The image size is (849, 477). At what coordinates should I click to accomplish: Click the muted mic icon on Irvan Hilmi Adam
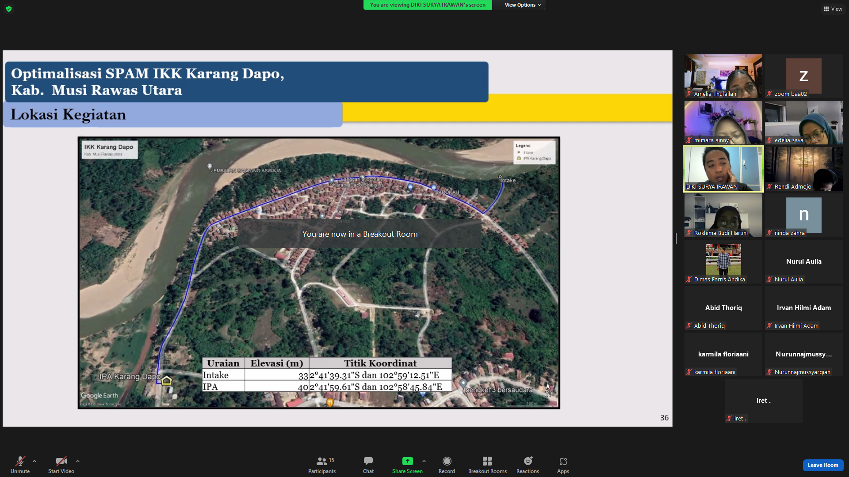point(769,326)
